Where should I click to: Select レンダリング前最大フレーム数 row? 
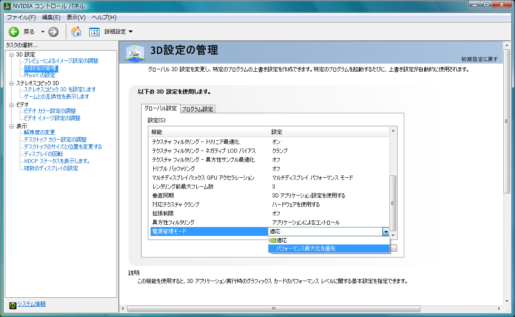click(269, 187)
